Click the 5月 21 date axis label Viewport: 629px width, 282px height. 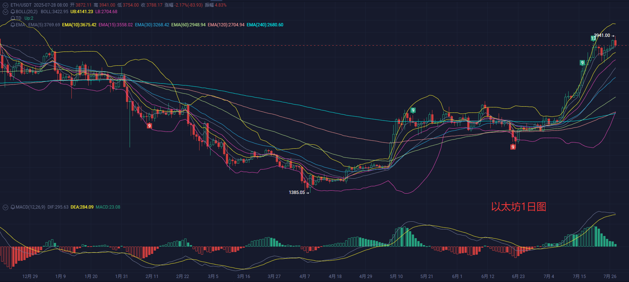point(427,276)
